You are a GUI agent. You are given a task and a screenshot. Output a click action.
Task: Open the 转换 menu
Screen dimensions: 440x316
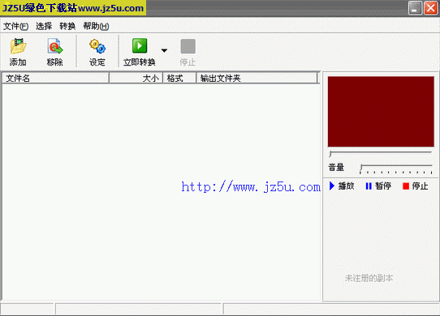tap(67, 26)
